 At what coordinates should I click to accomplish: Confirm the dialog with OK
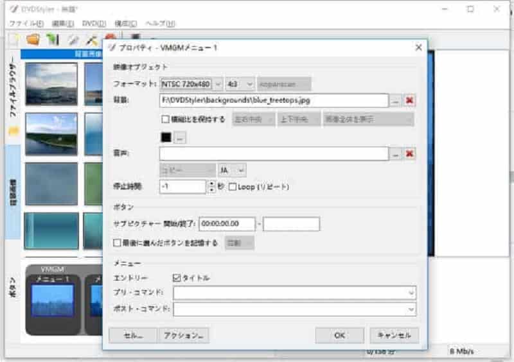point(340,336)
